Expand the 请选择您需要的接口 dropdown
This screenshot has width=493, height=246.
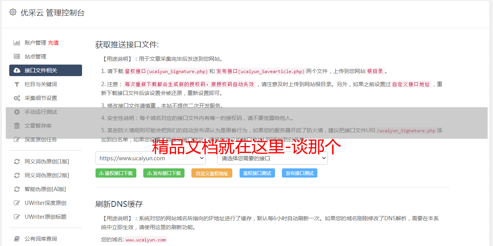pos(273,158)
